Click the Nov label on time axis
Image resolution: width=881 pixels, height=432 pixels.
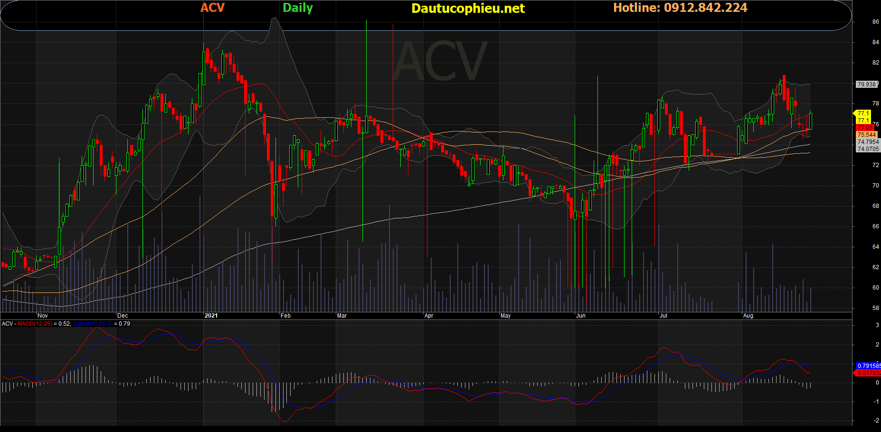pos(43,316)
